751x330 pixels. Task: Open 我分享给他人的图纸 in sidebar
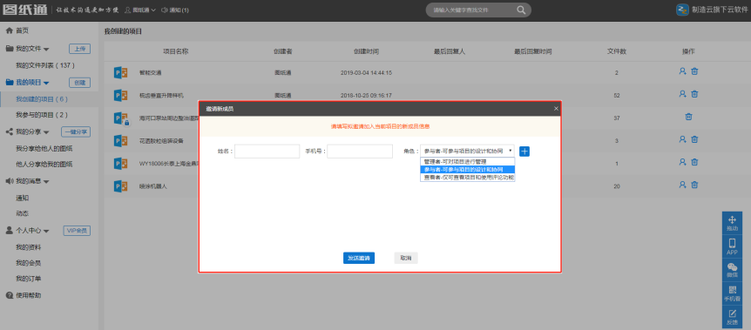pyautogui.click(x=44, y=149)
